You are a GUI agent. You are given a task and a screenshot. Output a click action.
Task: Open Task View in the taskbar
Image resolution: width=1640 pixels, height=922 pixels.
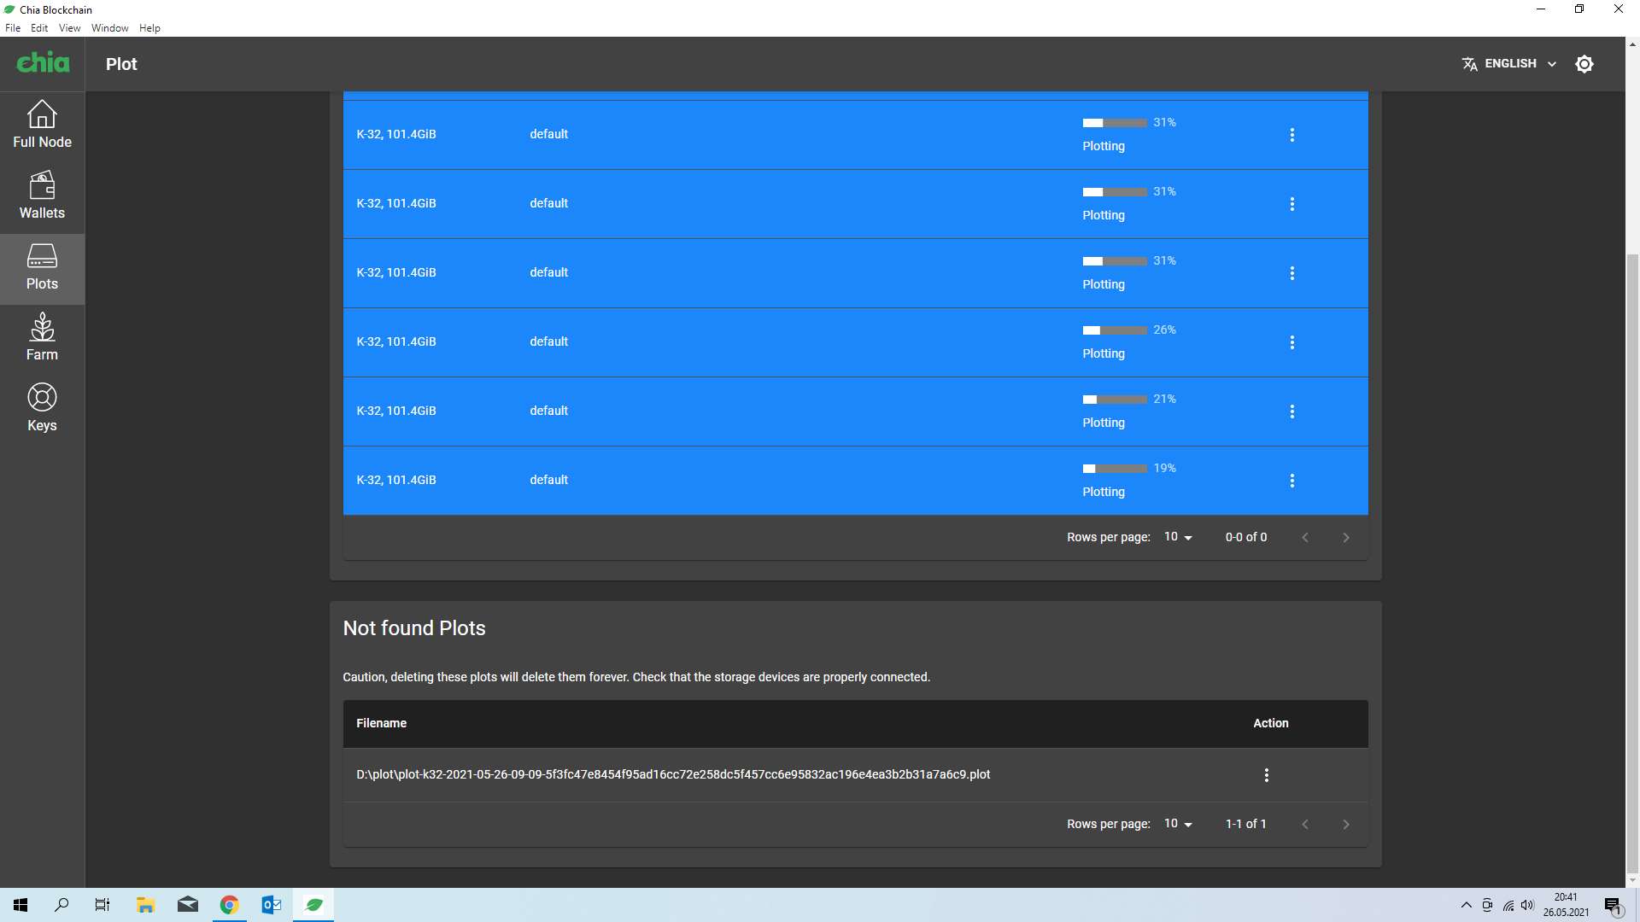[102, 905]
